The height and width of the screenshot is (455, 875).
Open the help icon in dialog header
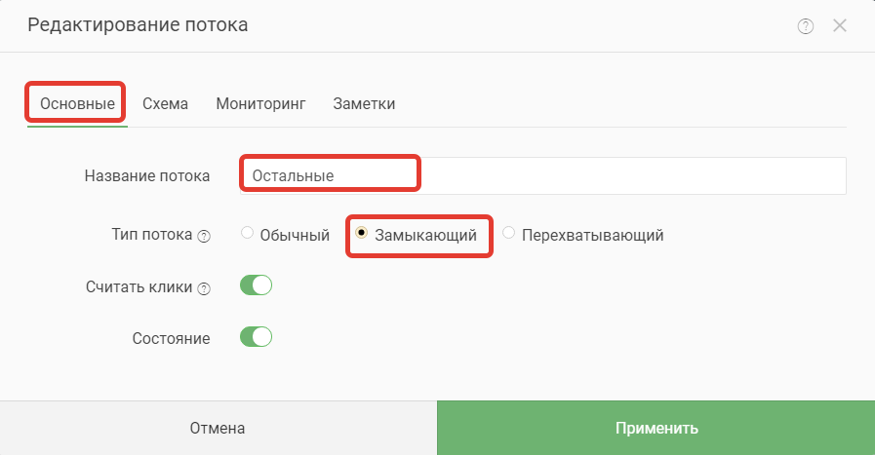[x=805, y=26]
